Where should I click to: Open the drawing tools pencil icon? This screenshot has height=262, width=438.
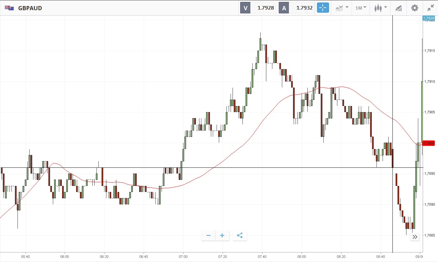point(398,8)
